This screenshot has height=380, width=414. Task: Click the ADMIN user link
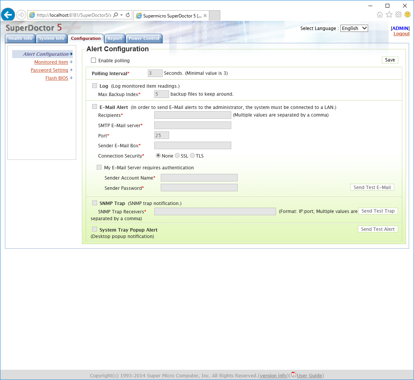(x=400, y=28)
